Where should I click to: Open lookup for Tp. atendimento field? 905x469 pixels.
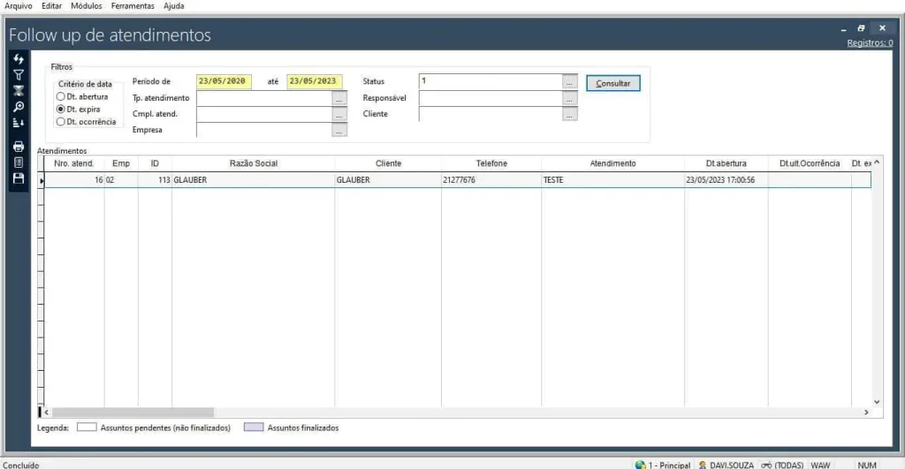[x=339, y=98]
